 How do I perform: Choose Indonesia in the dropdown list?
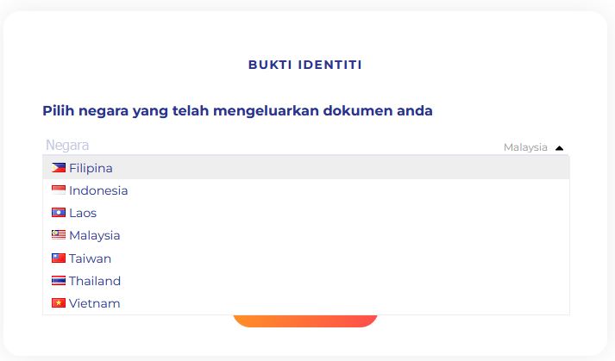(x=306, y=190)
